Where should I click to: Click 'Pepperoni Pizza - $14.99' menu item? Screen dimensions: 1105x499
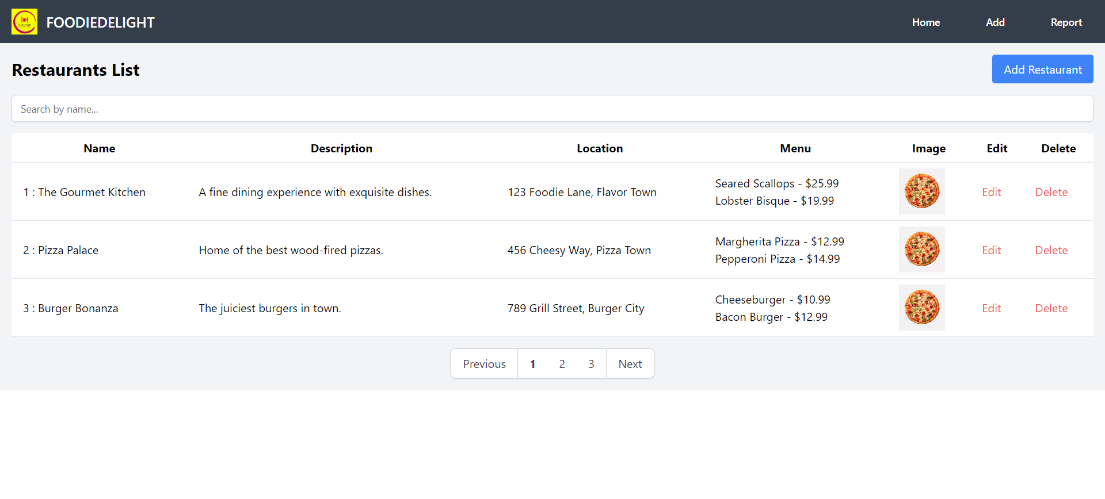point(778,259)
